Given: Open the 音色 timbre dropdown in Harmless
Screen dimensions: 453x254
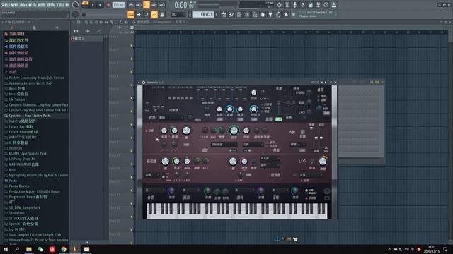Looking at the screenshot, I should pos(171,118).
